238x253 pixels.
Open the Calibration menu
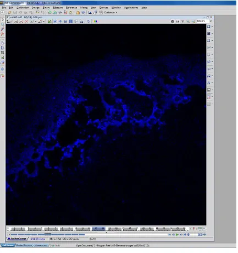pyautogui.click(x=23, y=8)
